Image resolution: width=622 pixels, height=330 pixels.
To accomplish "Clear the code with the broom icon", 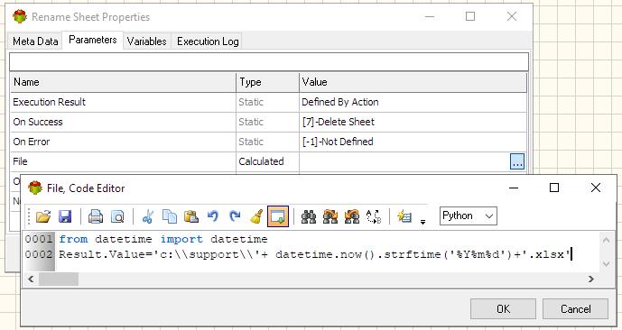I will coord(256,216).
